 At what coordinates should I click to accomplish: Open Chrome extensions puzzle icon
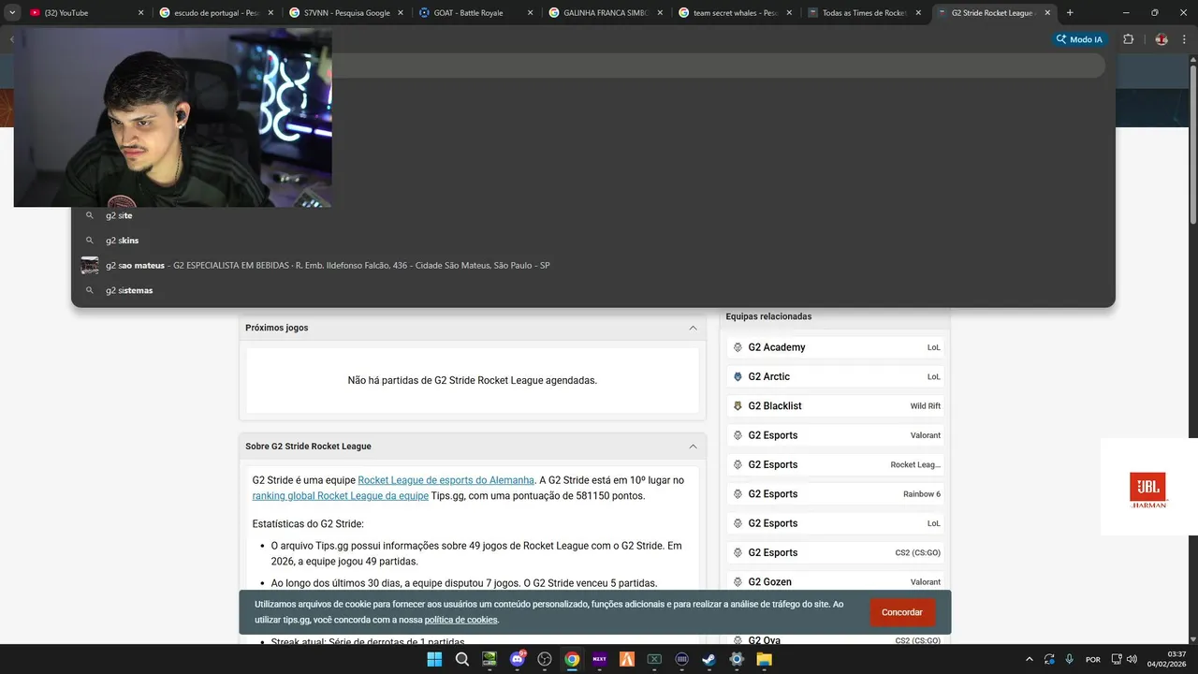(1128, 39)
